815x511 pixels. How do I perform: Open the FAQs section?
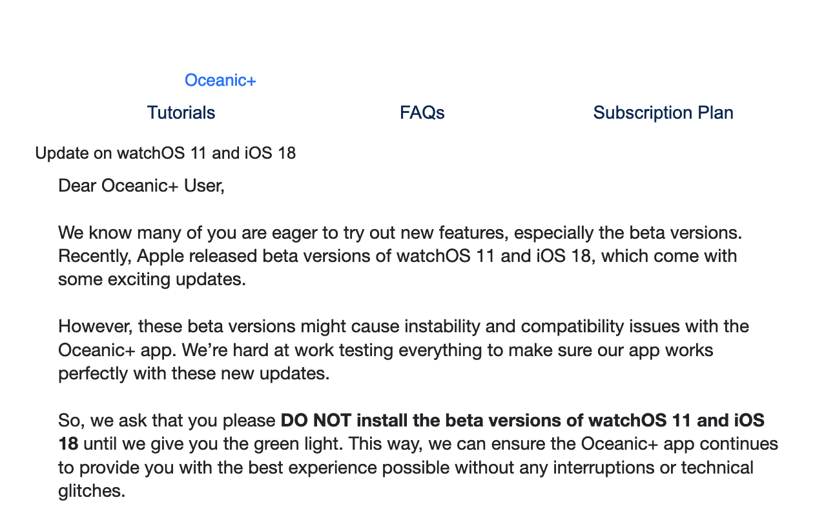click(x=422, y=112)
